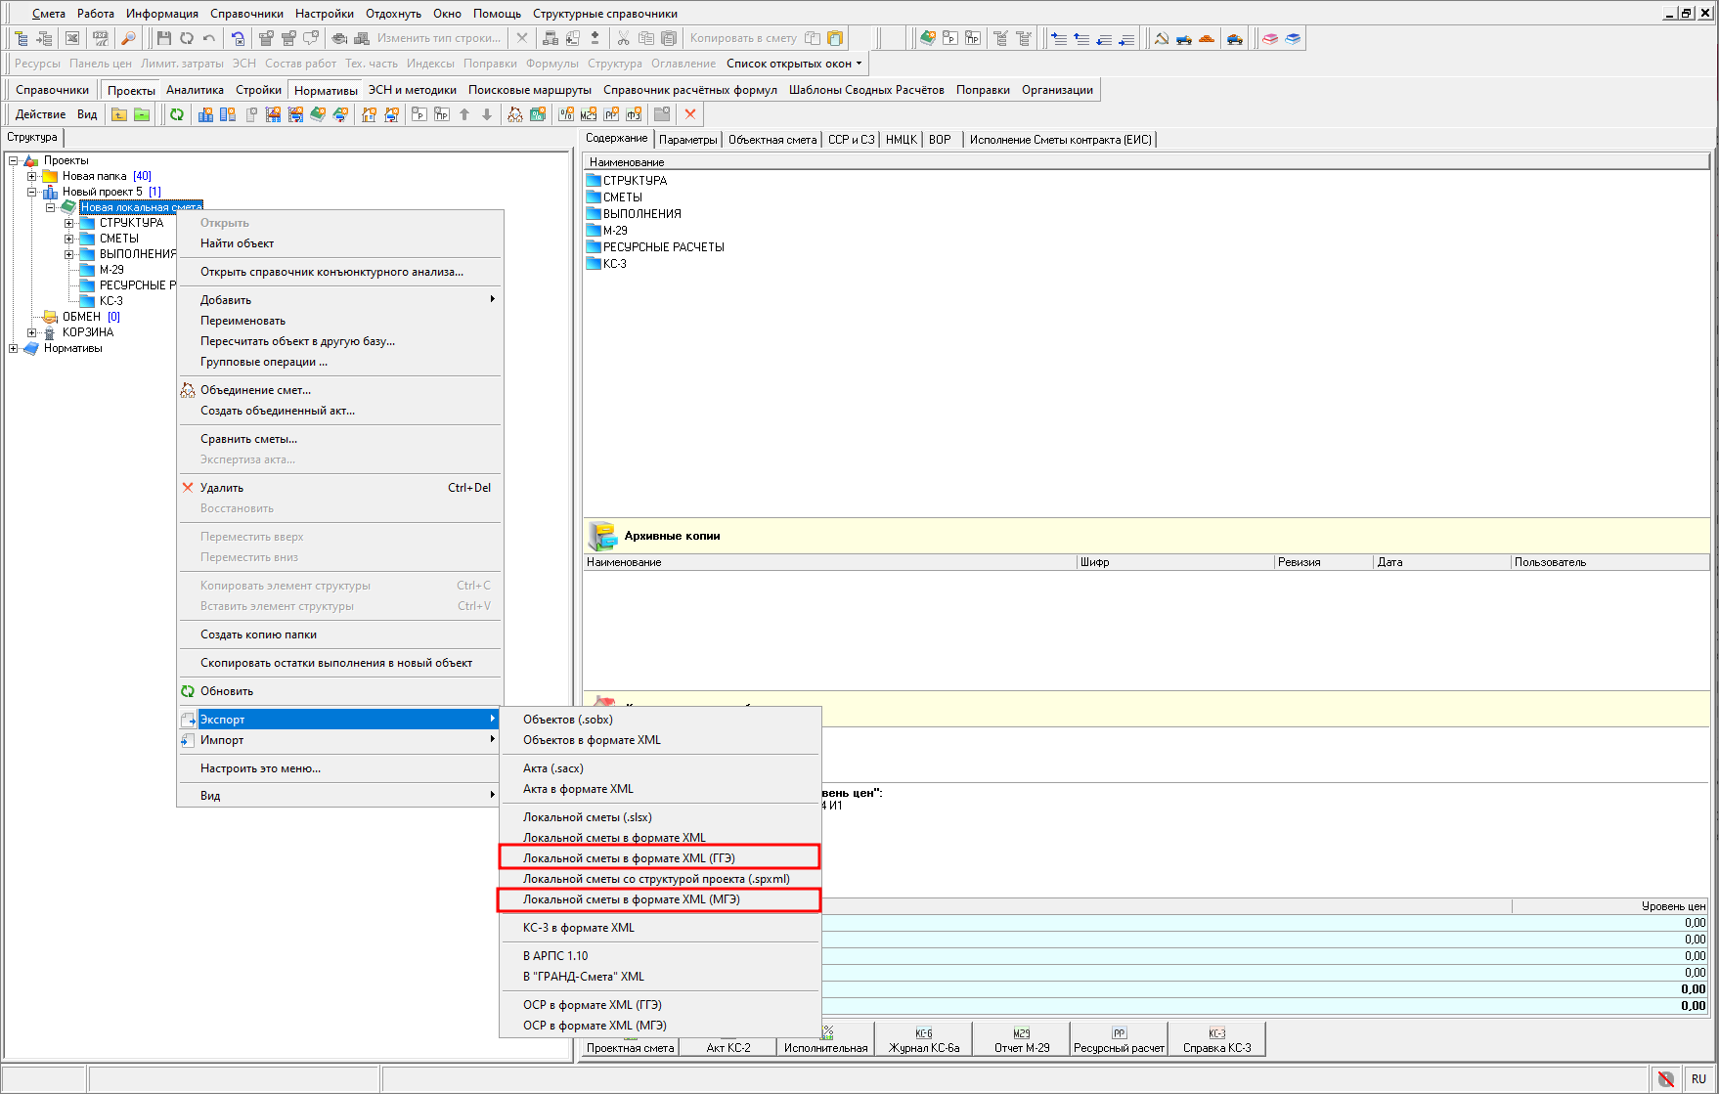The width and height of the screenshot is (1719, 1094).
Task: Click the pink book icon in toolbar
Action: pyautogui.click(x=1270, y=38)
